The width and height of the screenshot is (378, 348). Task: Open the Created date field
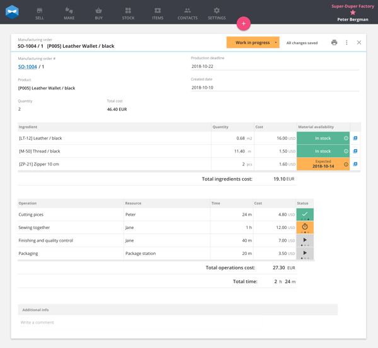275,87
